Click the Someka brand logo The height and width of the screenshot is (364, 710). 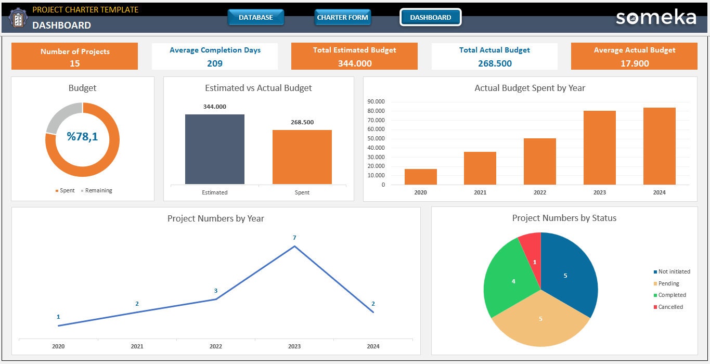(656, 17)
